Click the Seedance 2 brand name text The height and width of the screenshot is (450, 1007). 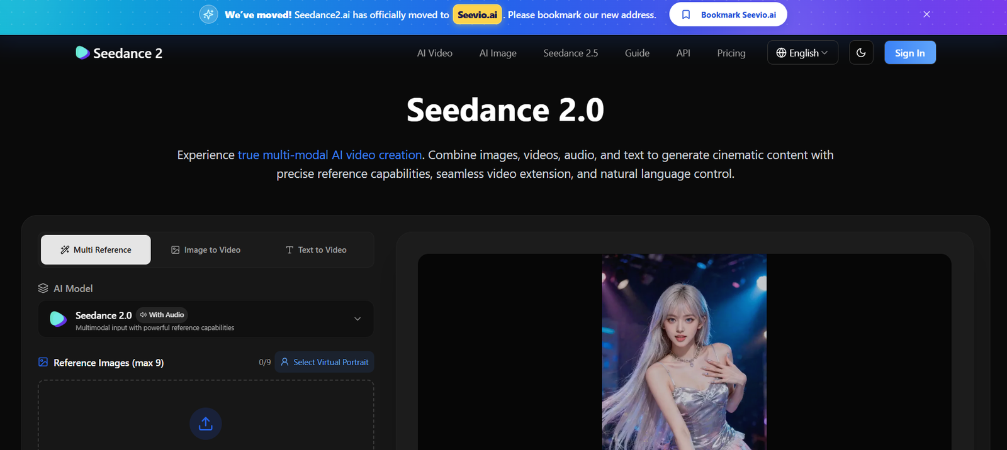tap(128, 53)
